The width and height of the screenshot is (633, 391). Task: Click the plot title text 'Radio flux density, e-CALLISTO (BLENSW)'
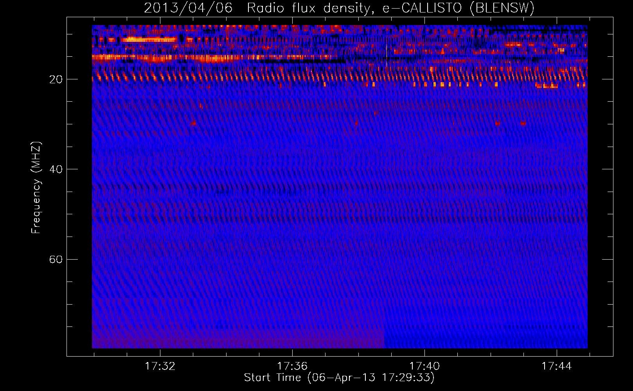coord(390,8)
